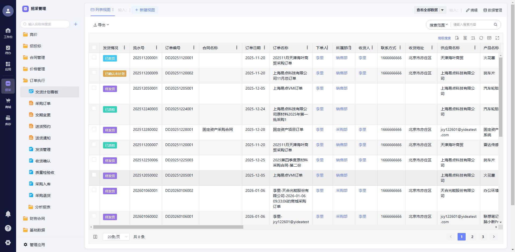The width and height of the screenshot is (515, 252).
Task: Click the search magnifier icon in search box
Action: (x=495, y=25)
